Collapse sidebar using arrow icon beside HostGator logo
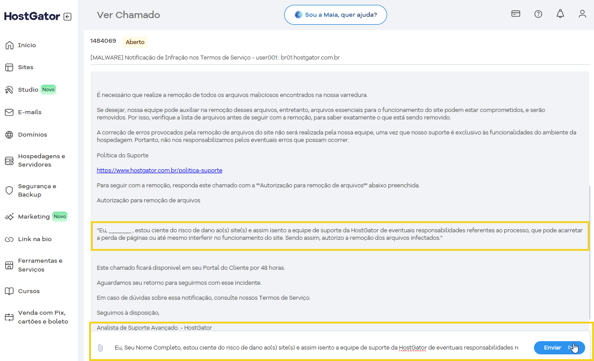This screenshot has height=361, width=594. (x=67, y=17)
